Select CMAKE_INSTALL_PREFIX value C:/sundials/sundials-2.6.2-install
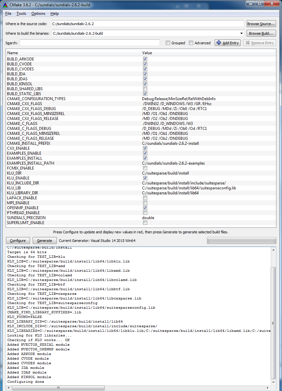Image resolution: width=282 pixels, height=391 pixels. tap(170, 143)
